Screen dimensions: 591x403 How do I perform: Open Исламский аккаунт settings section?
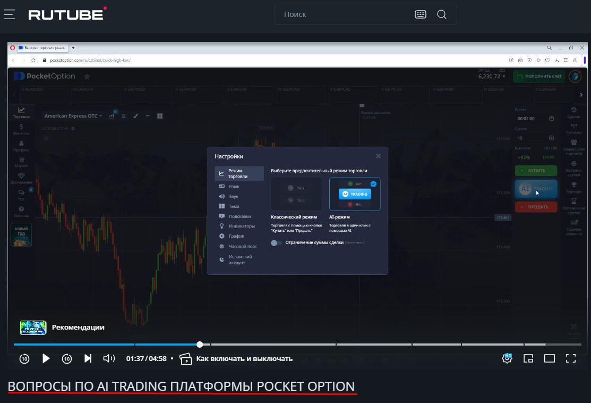click(x=239, y=259)
